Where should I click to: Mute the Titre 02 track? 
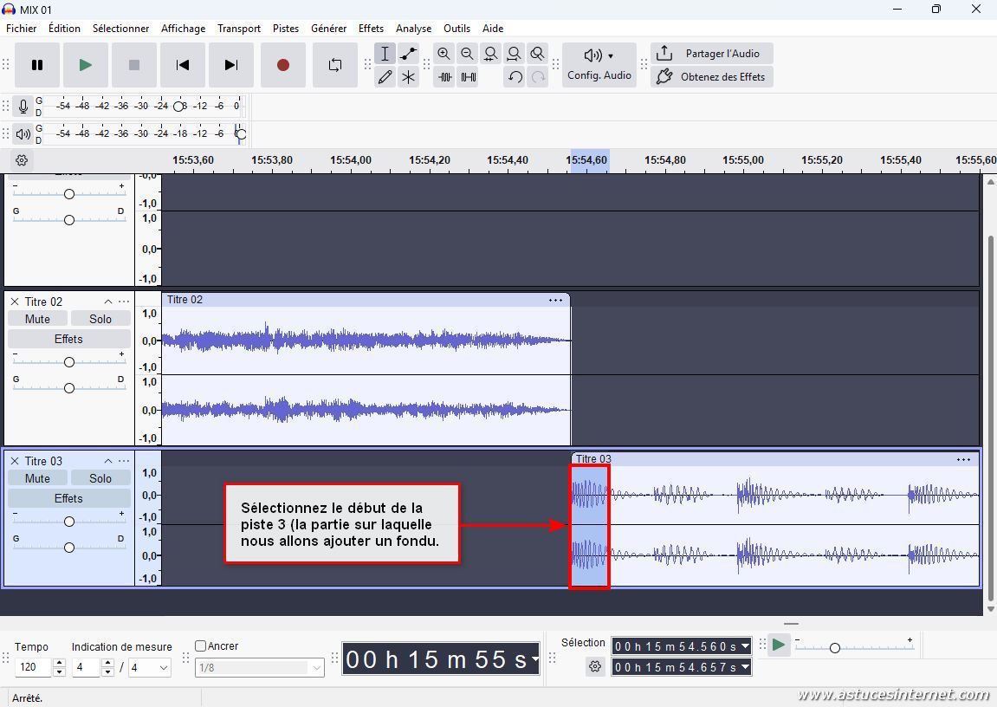point(37,319)
